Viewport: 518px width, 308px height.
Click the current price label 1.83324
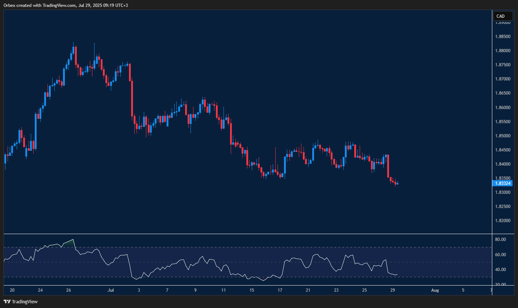coord(503,183)
